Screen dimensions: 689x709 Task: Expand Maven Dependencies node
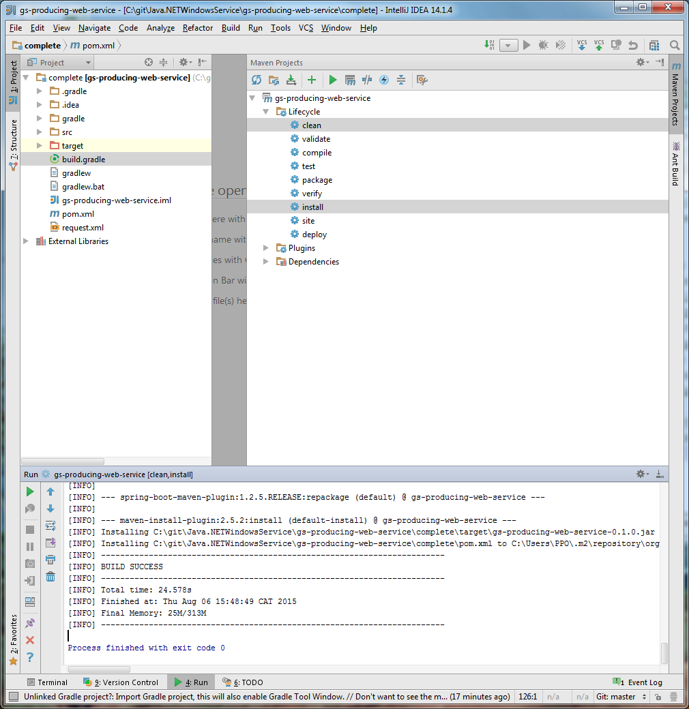click(266, 261)
